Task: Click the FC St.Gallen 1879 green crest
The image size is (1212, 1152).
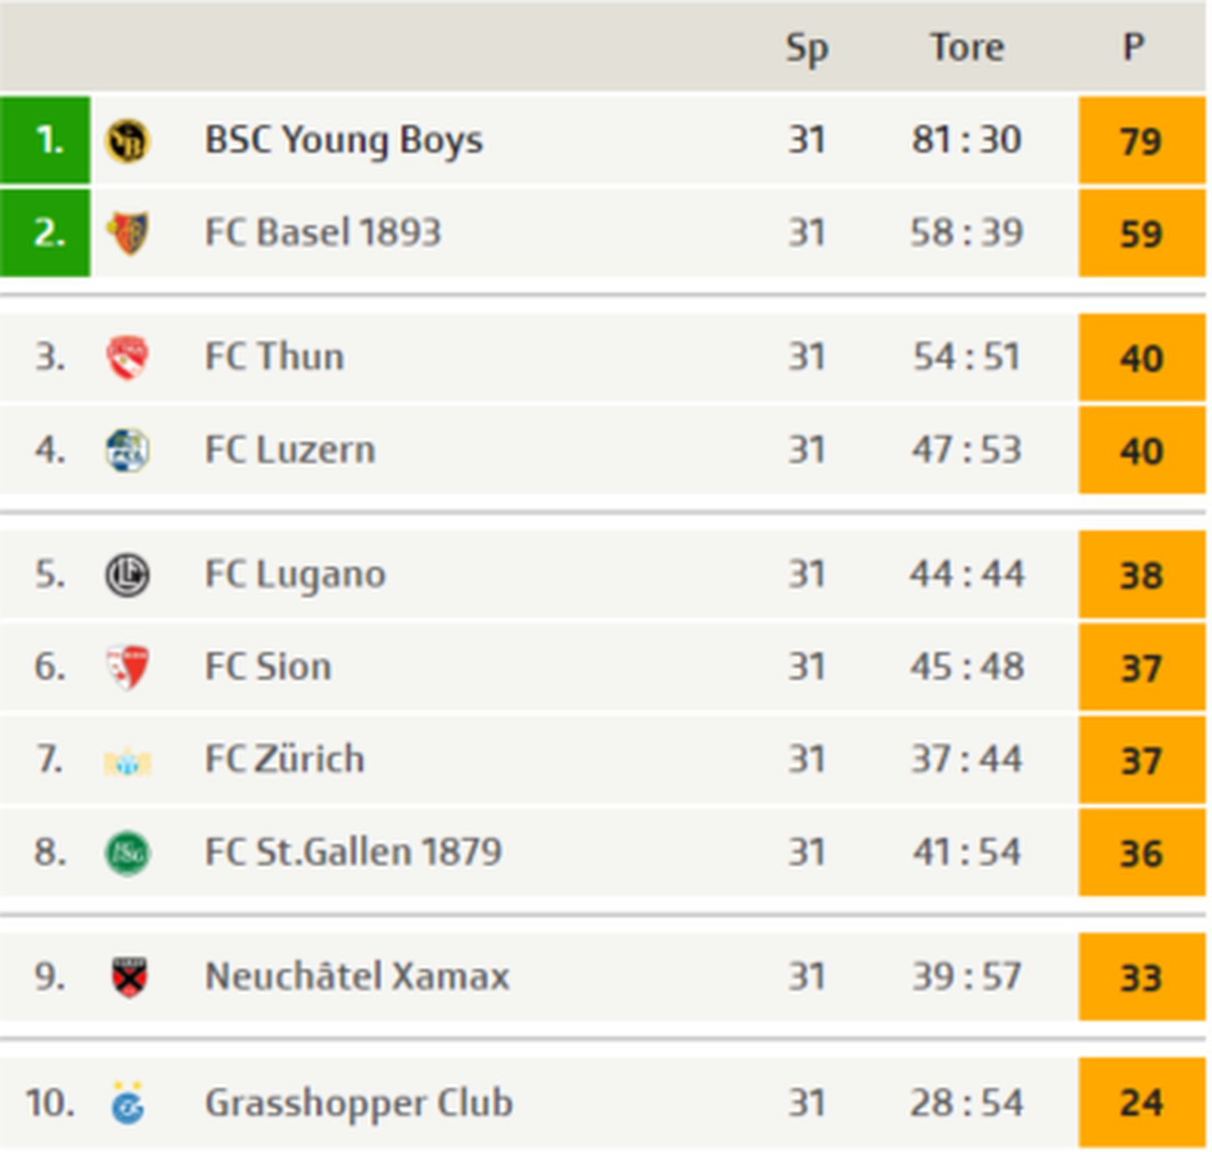Action: [127, 853]
